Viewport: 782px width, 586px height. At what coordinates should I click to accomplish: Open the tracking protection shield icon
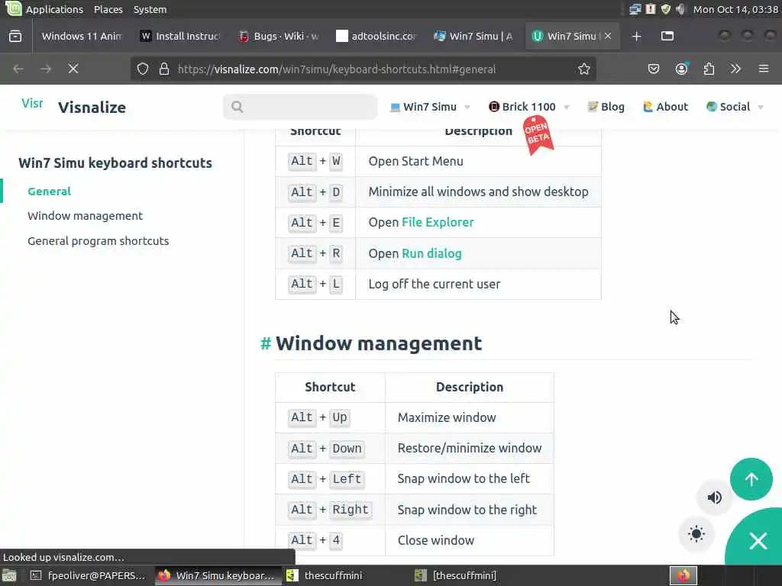click(x=143, y=69)
